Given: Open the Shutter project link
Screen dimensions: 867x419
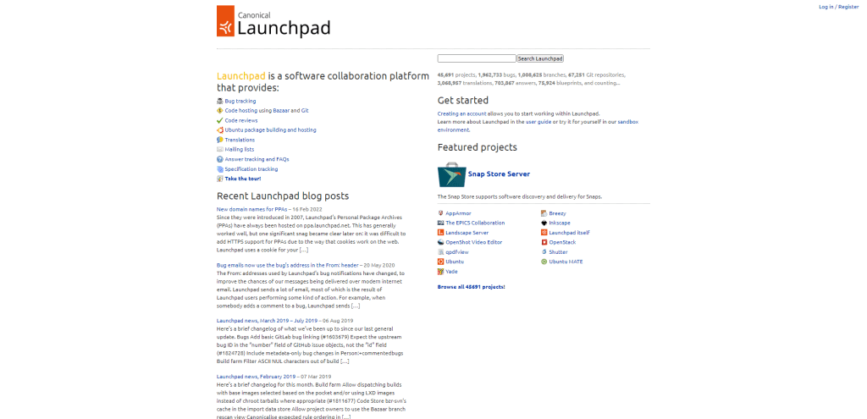Looking at the screenshot, I should (559, 252).
